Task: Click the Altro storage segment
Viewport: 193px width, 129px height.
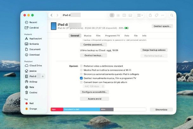Action: 107,109
